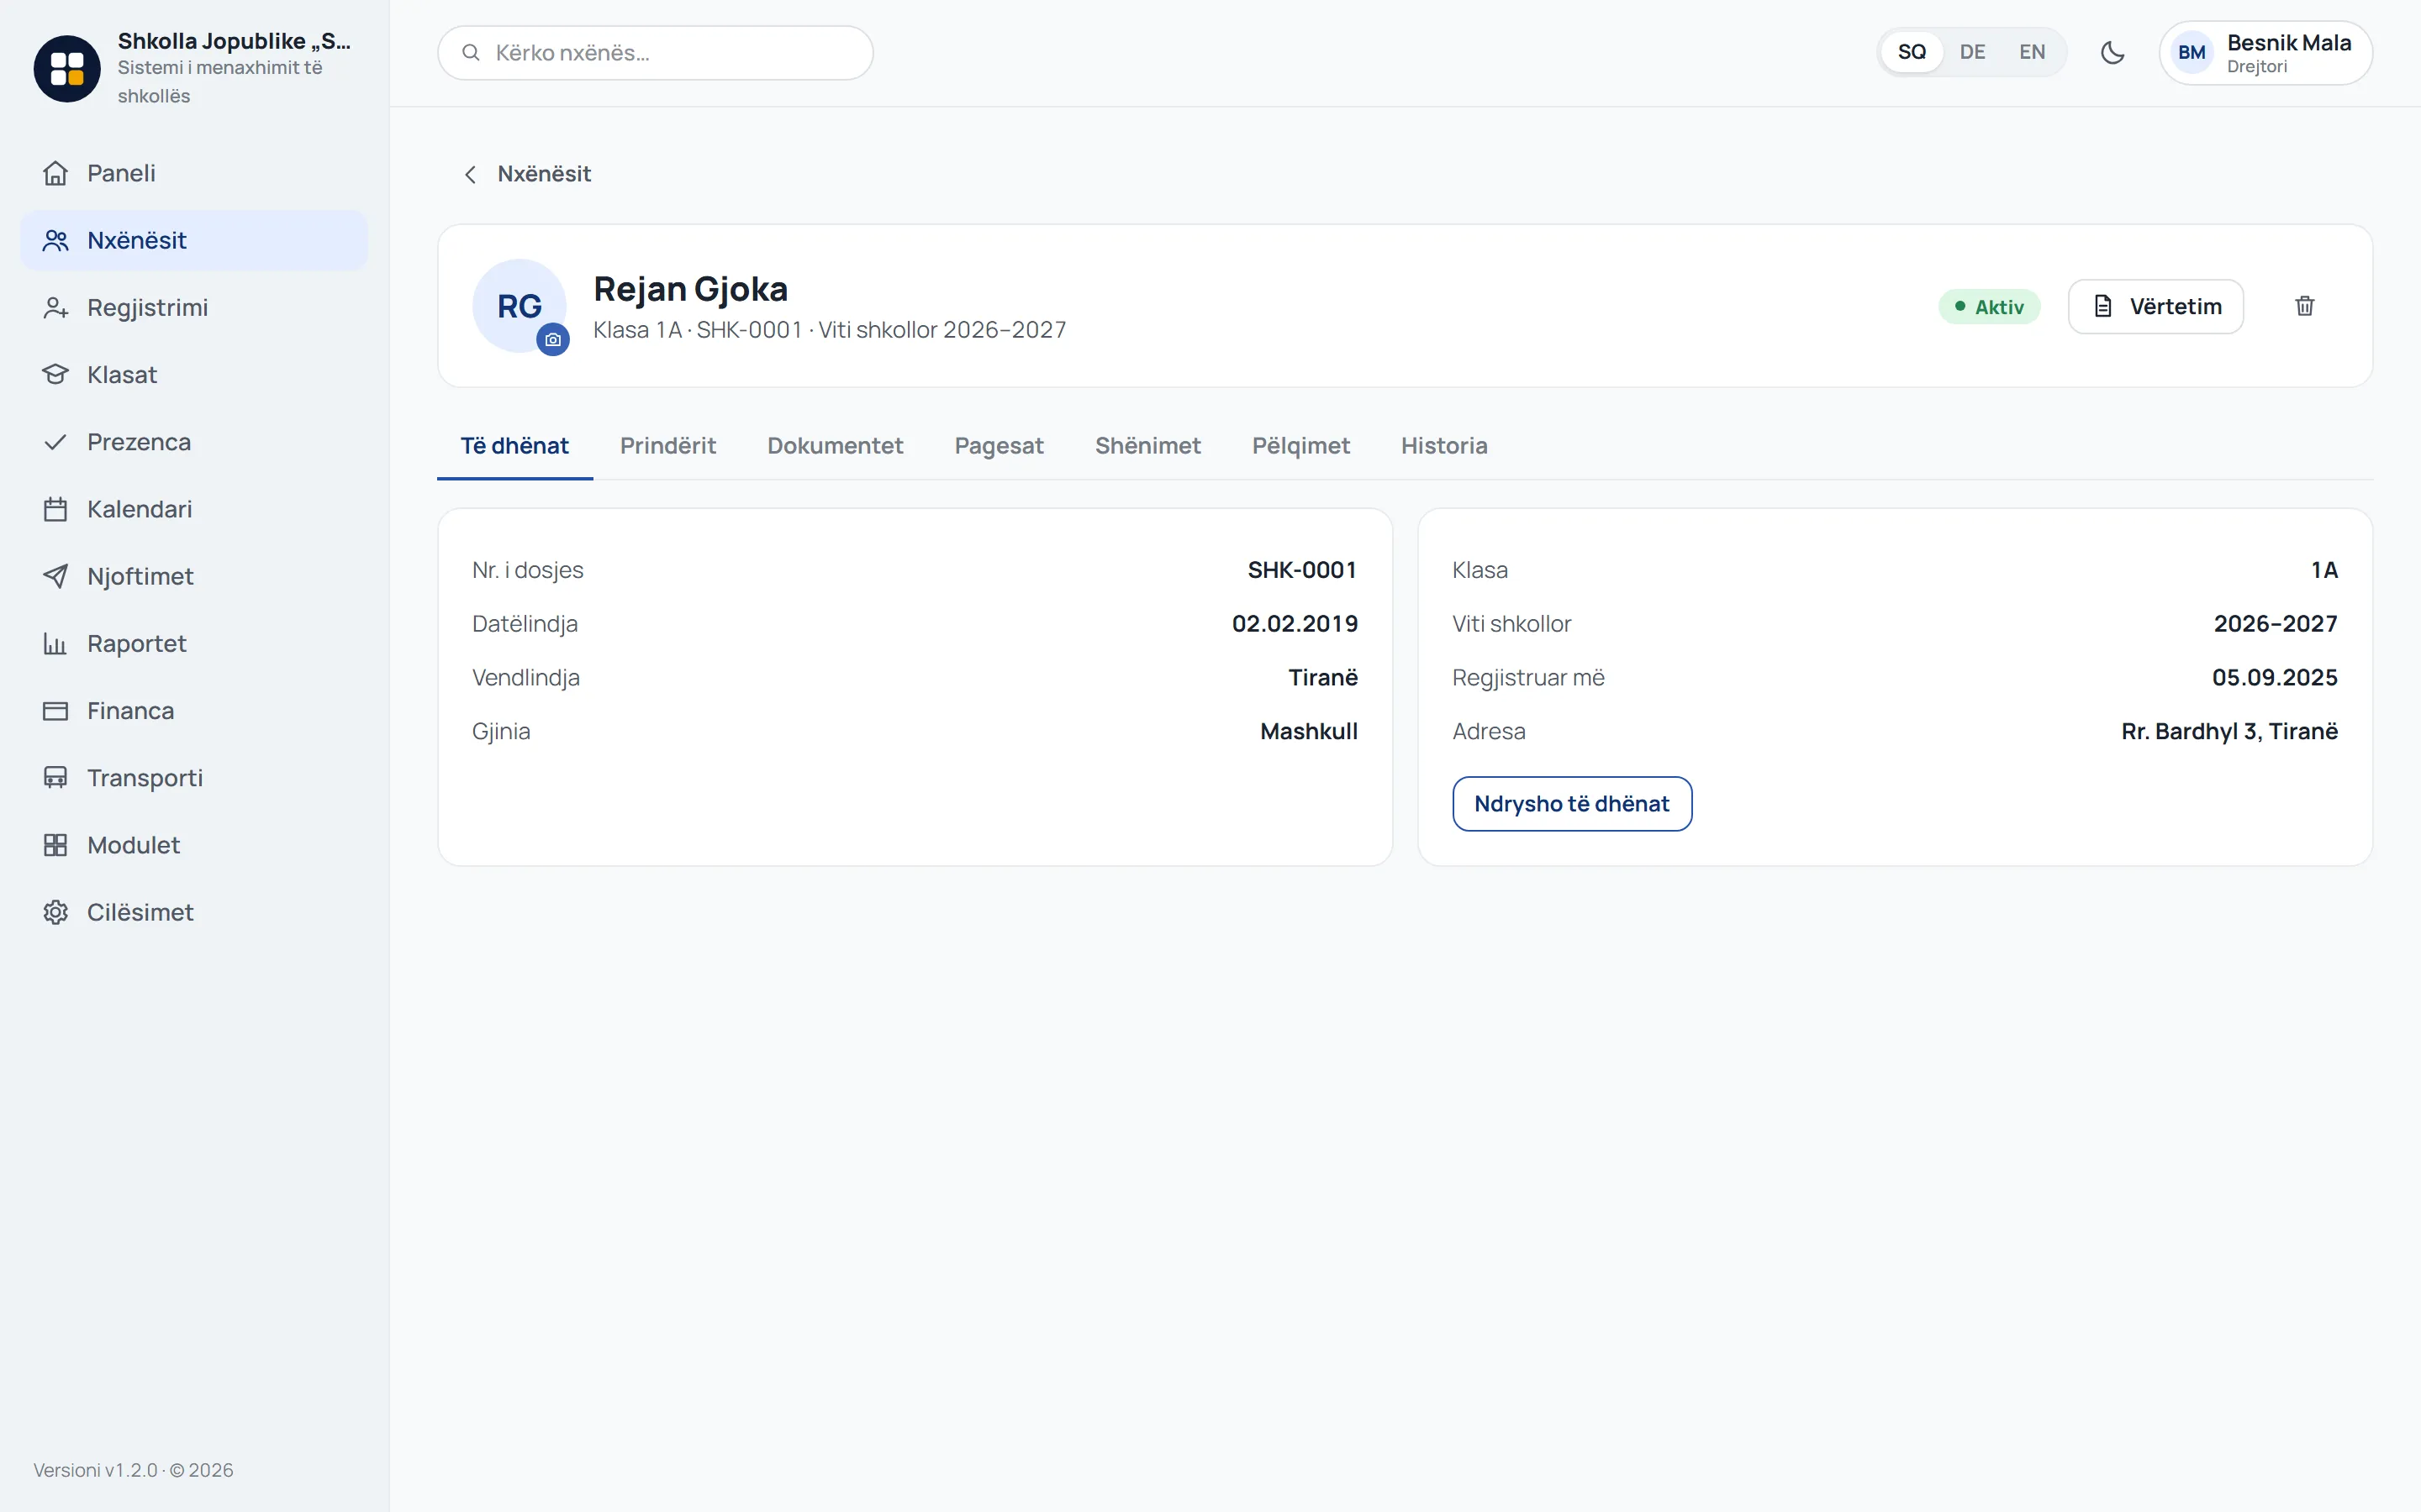Switch the language to EN
Image resolution: width=2421 pixels, height=1512 pixels.
(2032, 52)
